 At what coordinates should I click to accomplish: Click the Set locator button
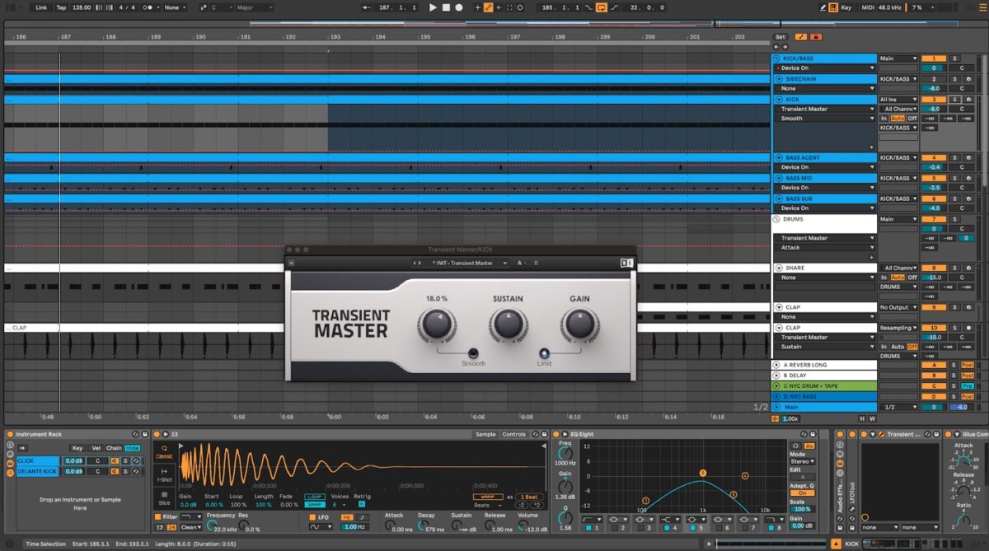[x=780, y=37]
